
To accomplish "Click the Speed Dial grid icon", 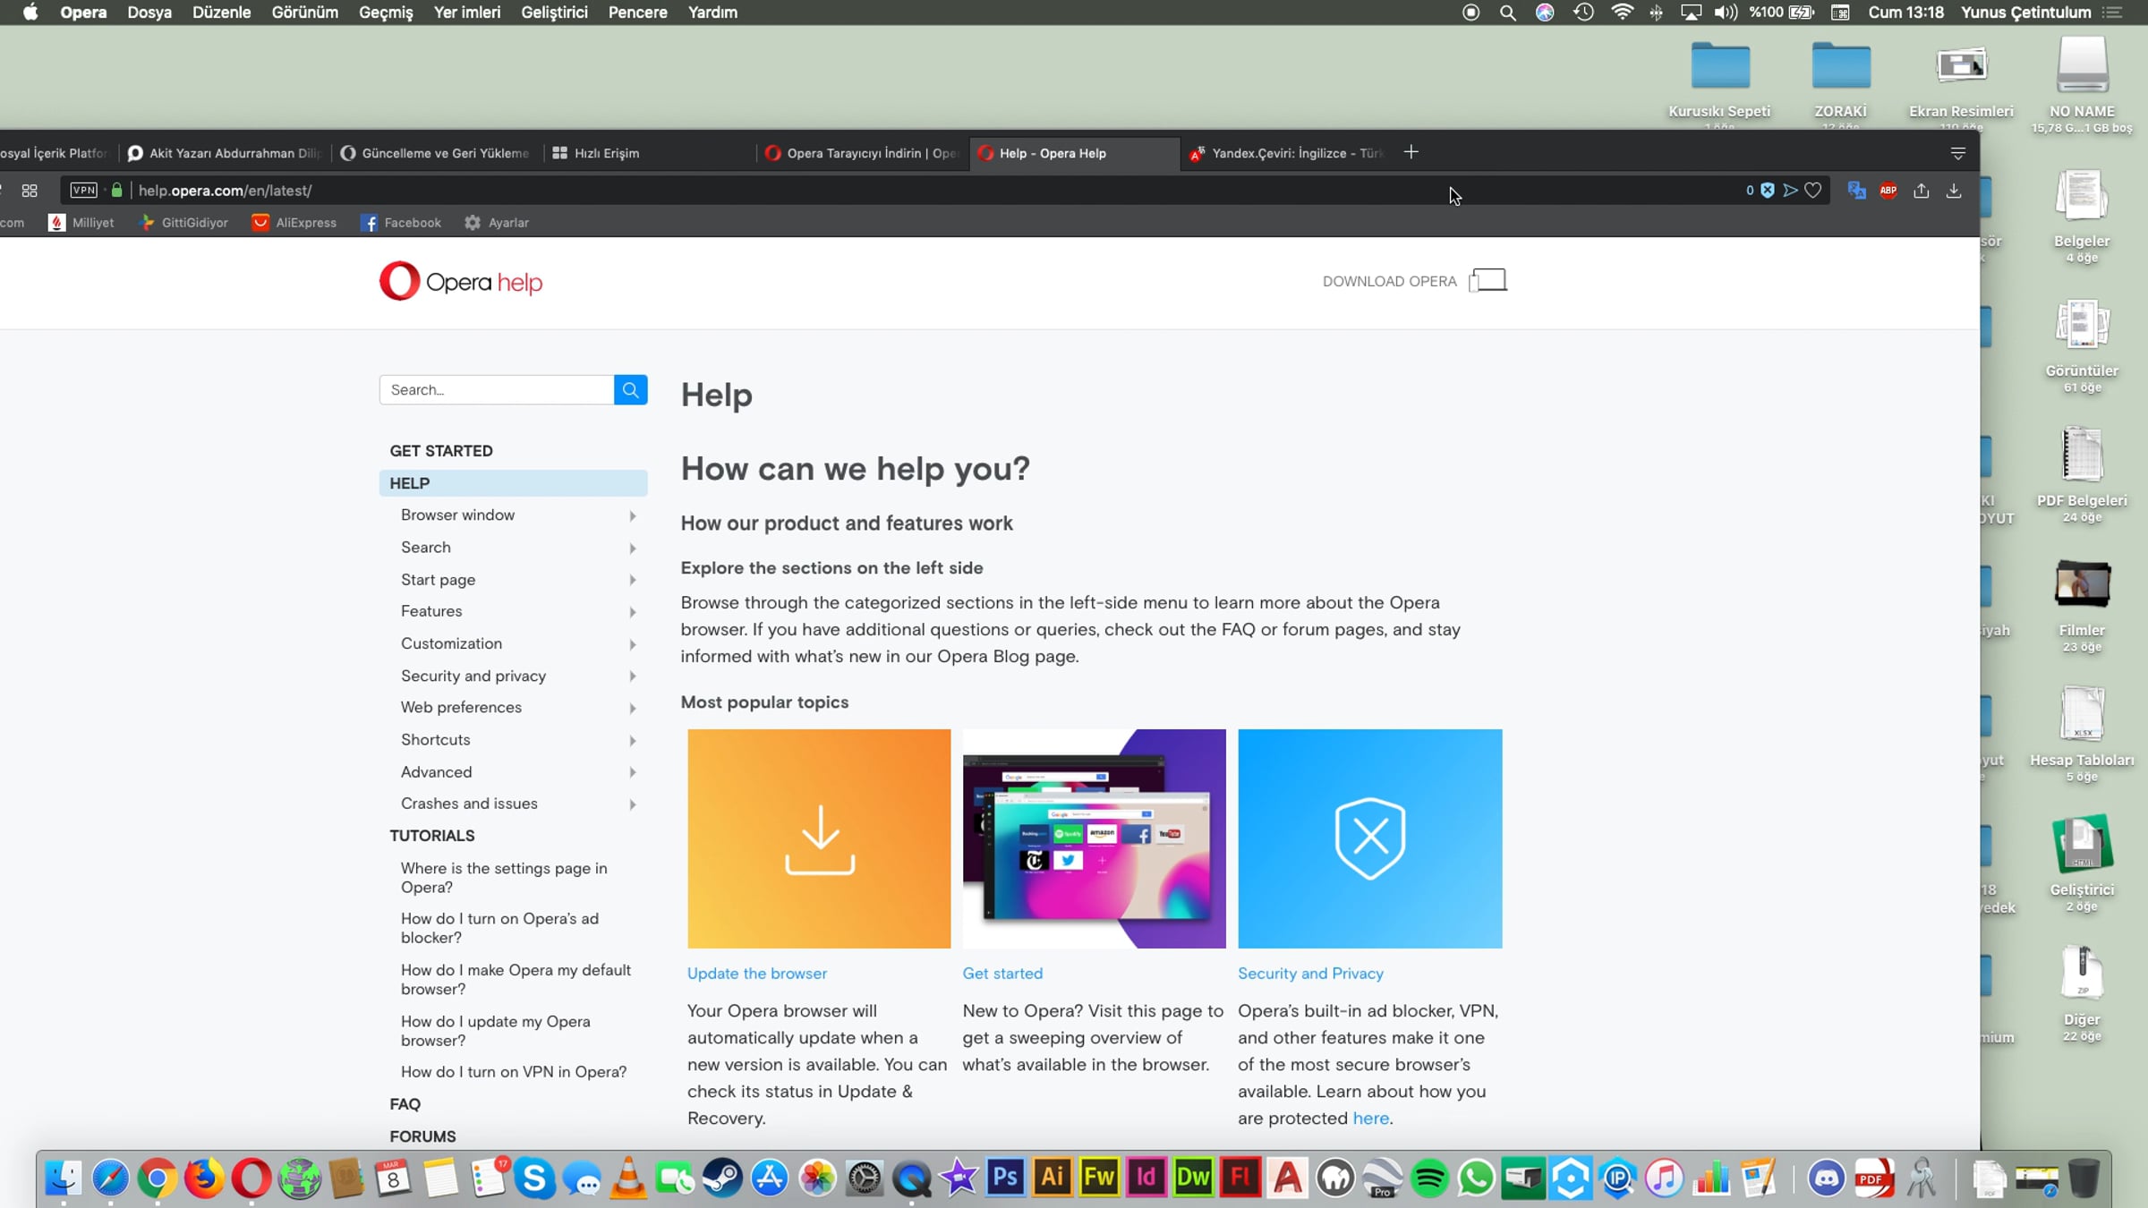I will [30, 190].
